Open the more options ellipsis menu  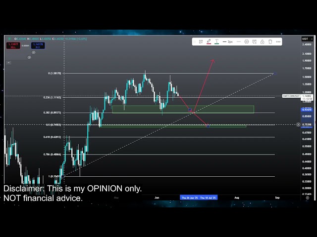click(278, 42)
